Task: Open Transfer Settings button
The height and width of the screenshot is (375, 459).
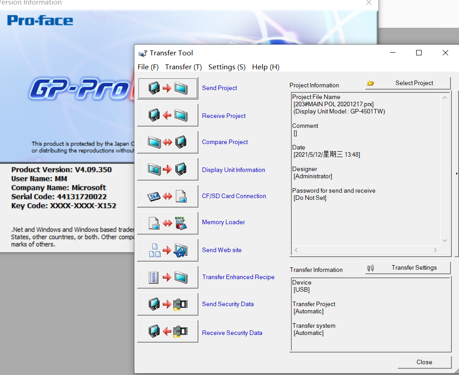Action: (x=408, y=268)
